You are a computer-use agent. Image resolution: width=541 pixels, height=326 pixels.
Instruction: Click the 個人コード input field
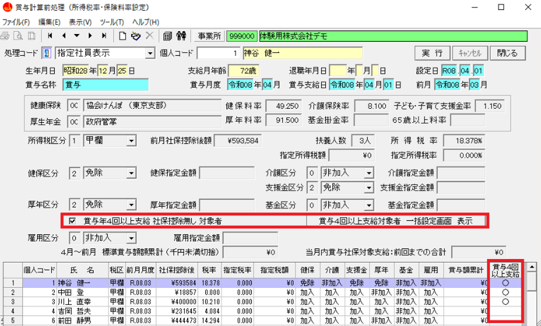pyautogui.click(x=219, y=53)
